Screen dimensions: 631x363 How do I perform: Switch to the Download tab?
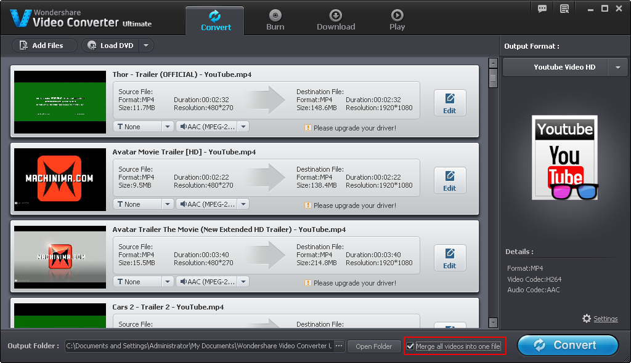(x=336, y=20)
